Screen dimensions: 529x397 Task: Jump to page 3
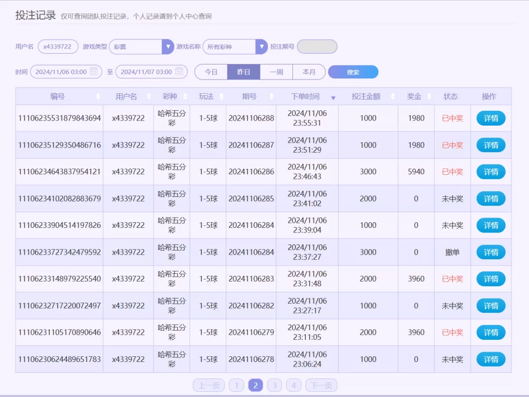tap(275, 385)
